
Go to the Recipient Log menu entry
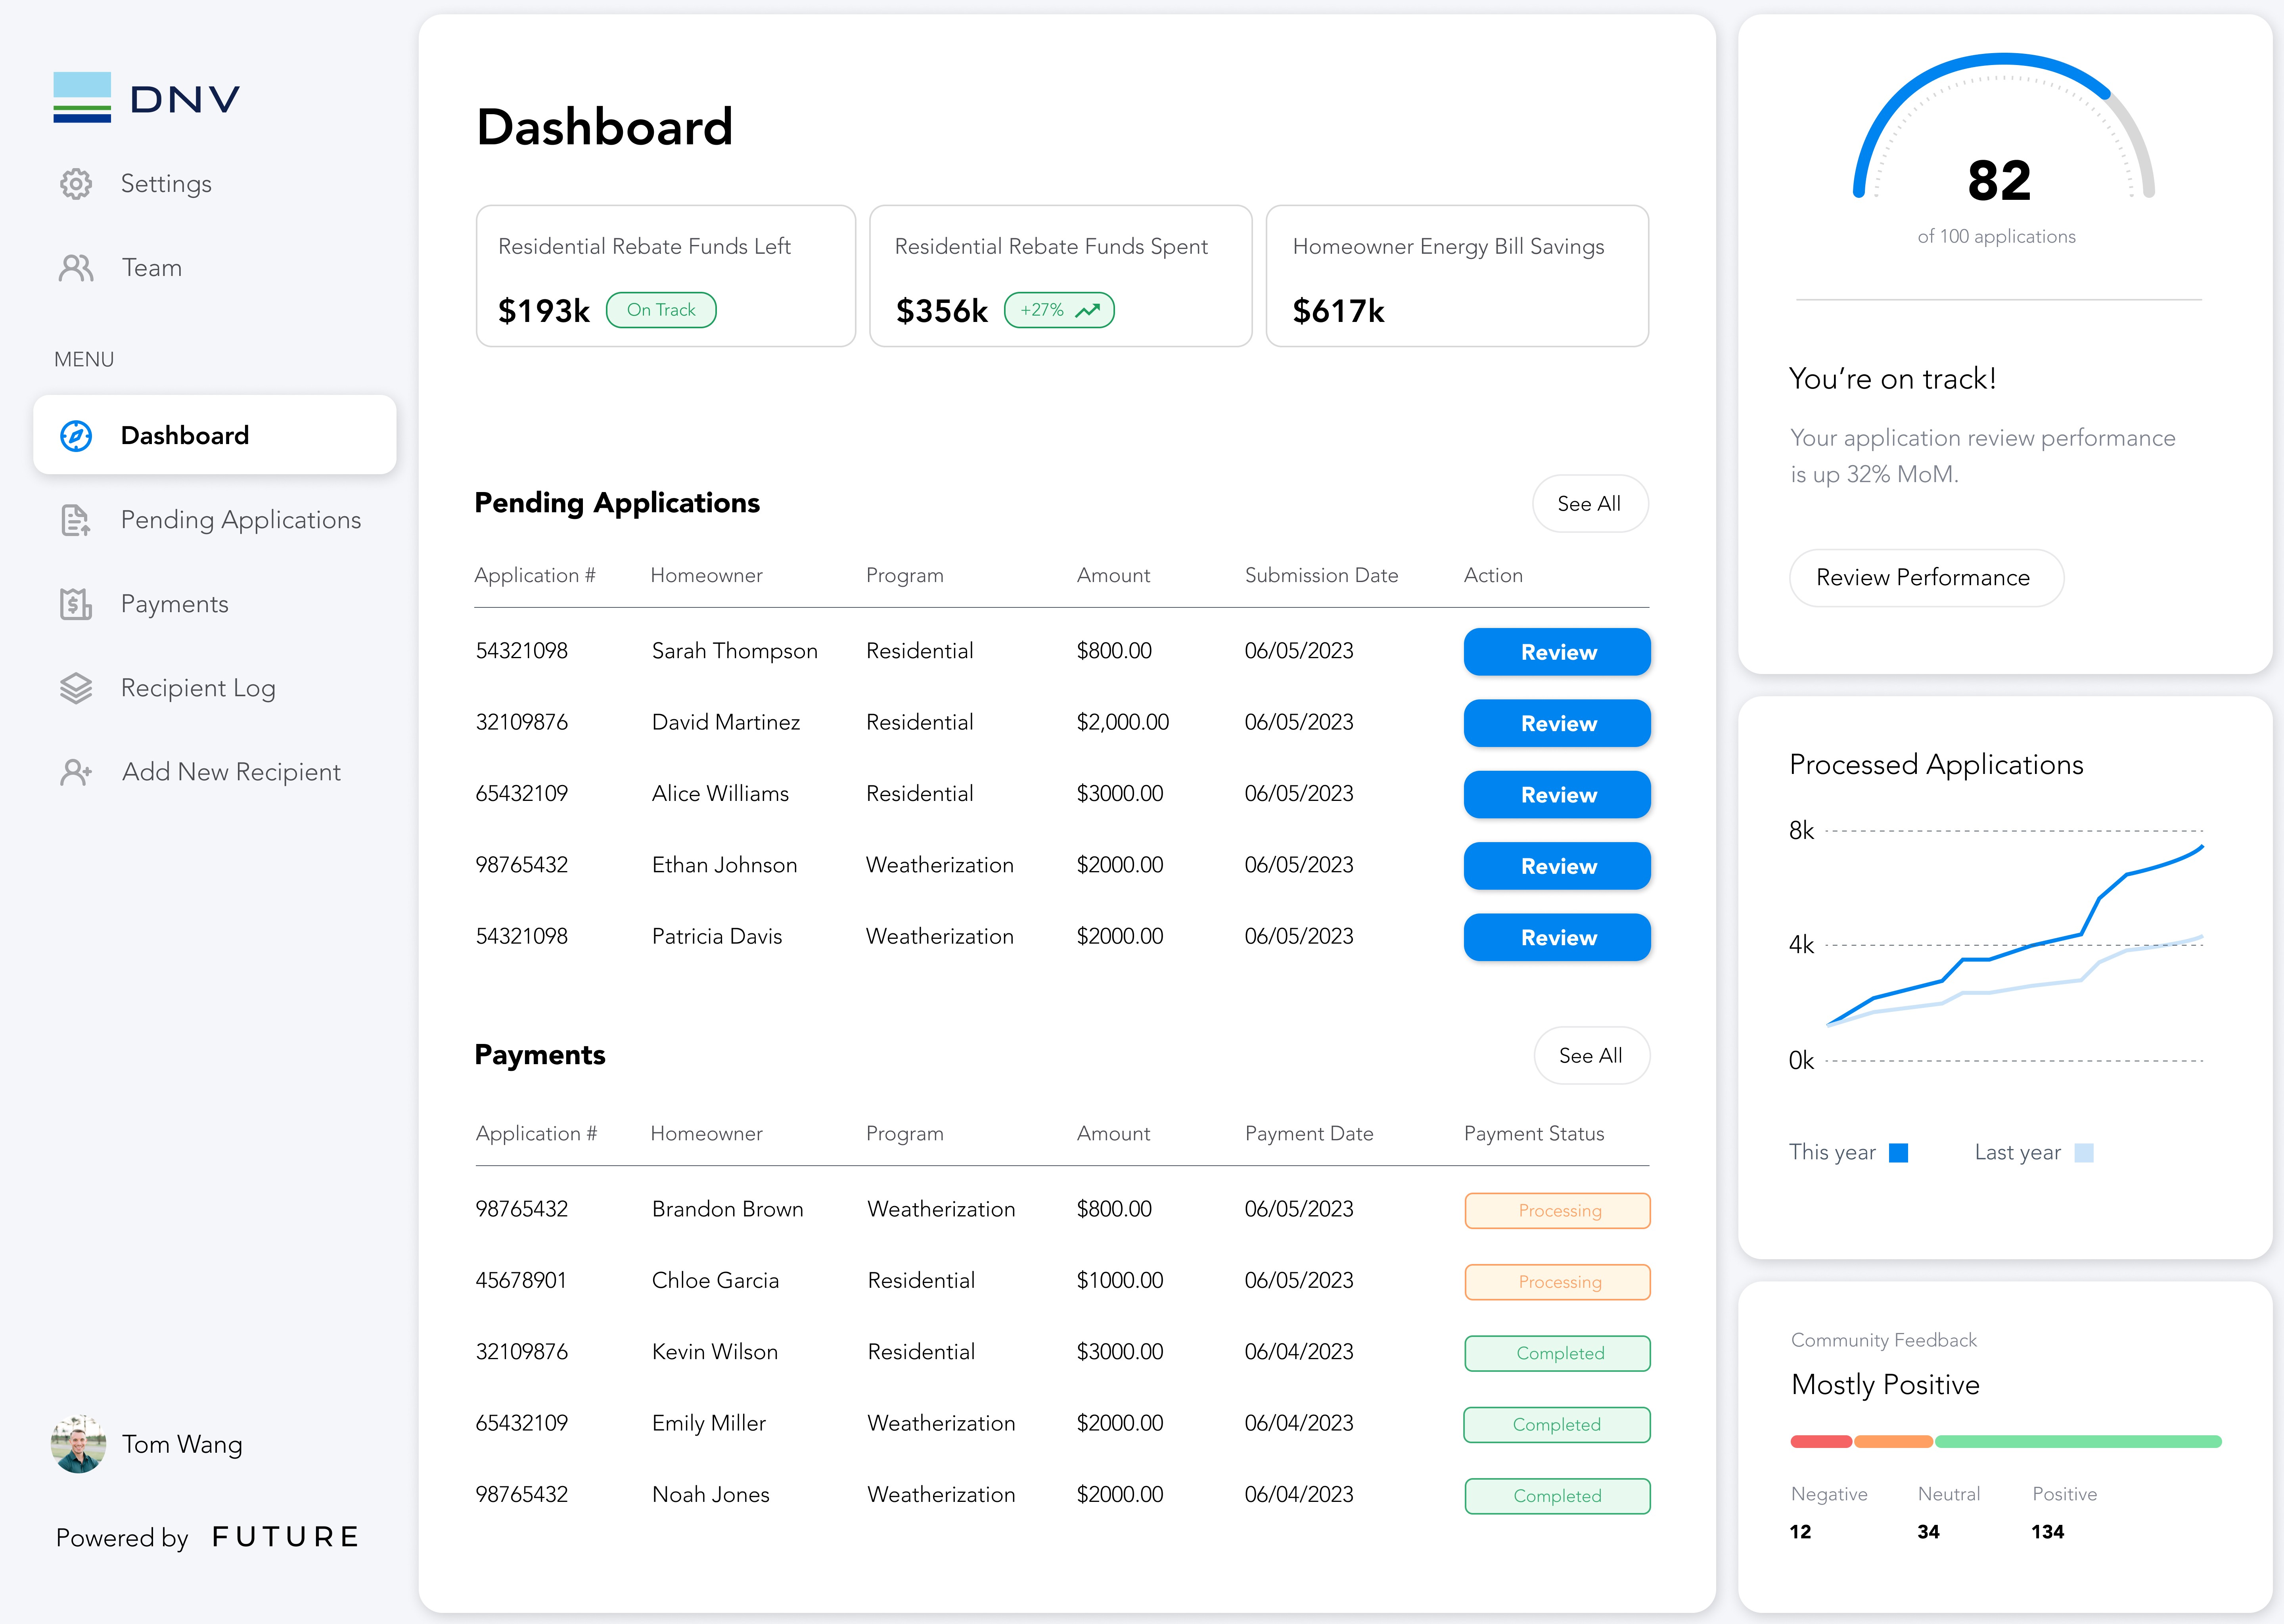pyautogui.click(x=198, y=688)
